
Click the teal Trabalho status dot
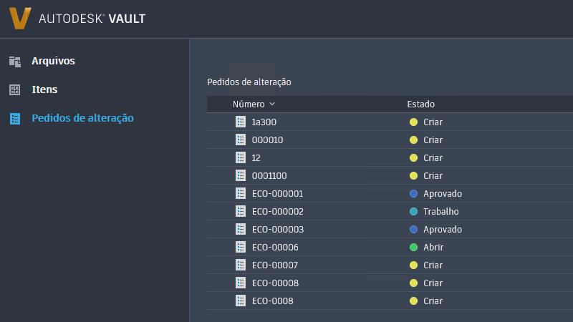click(x=413, y=212)
